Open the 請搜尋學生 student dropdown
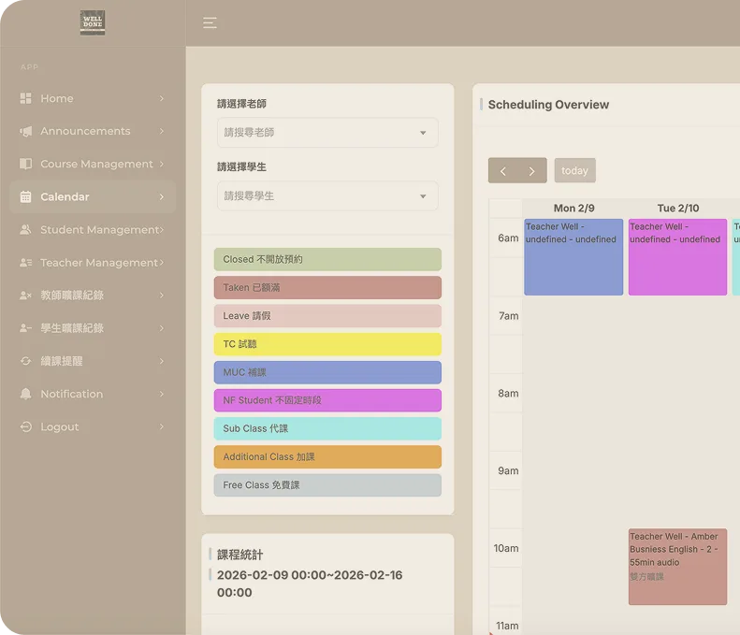 [327, 195]
